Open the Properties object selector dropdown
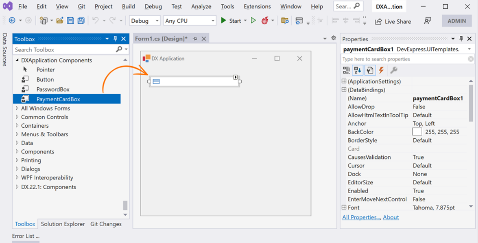Image resolution: width=478 pixels, height=243 pixels. point(469,49)
